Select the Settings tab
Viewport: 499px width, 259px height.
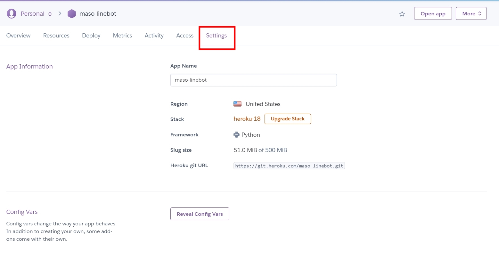coord(217,36)
